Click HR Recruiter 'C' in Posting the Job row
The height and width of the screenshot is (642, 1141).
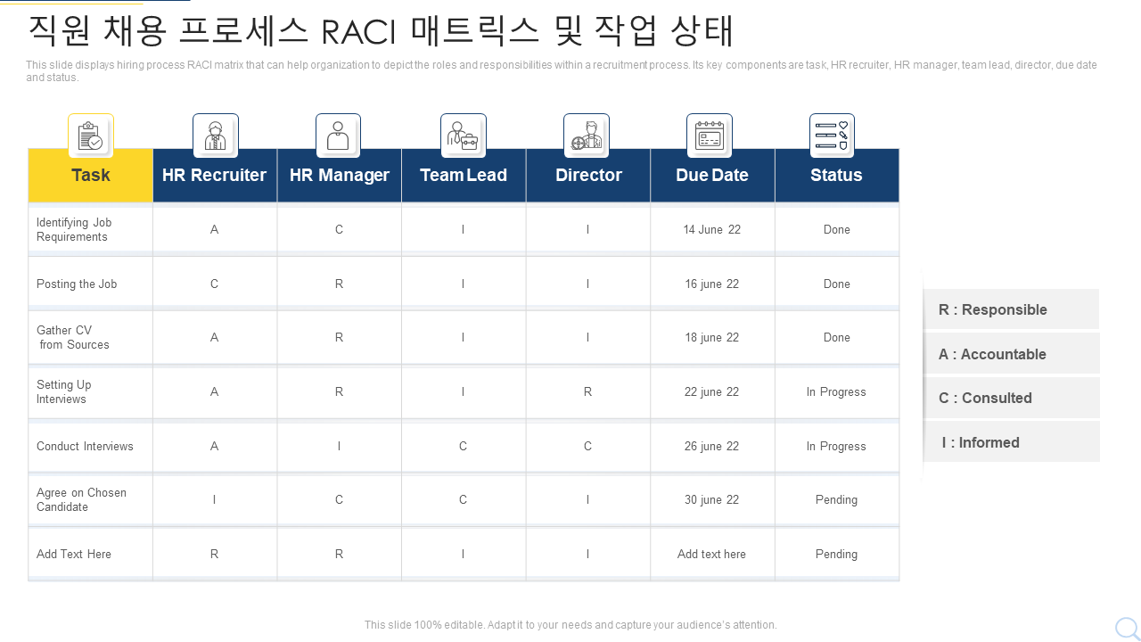[x=215, y=284]
